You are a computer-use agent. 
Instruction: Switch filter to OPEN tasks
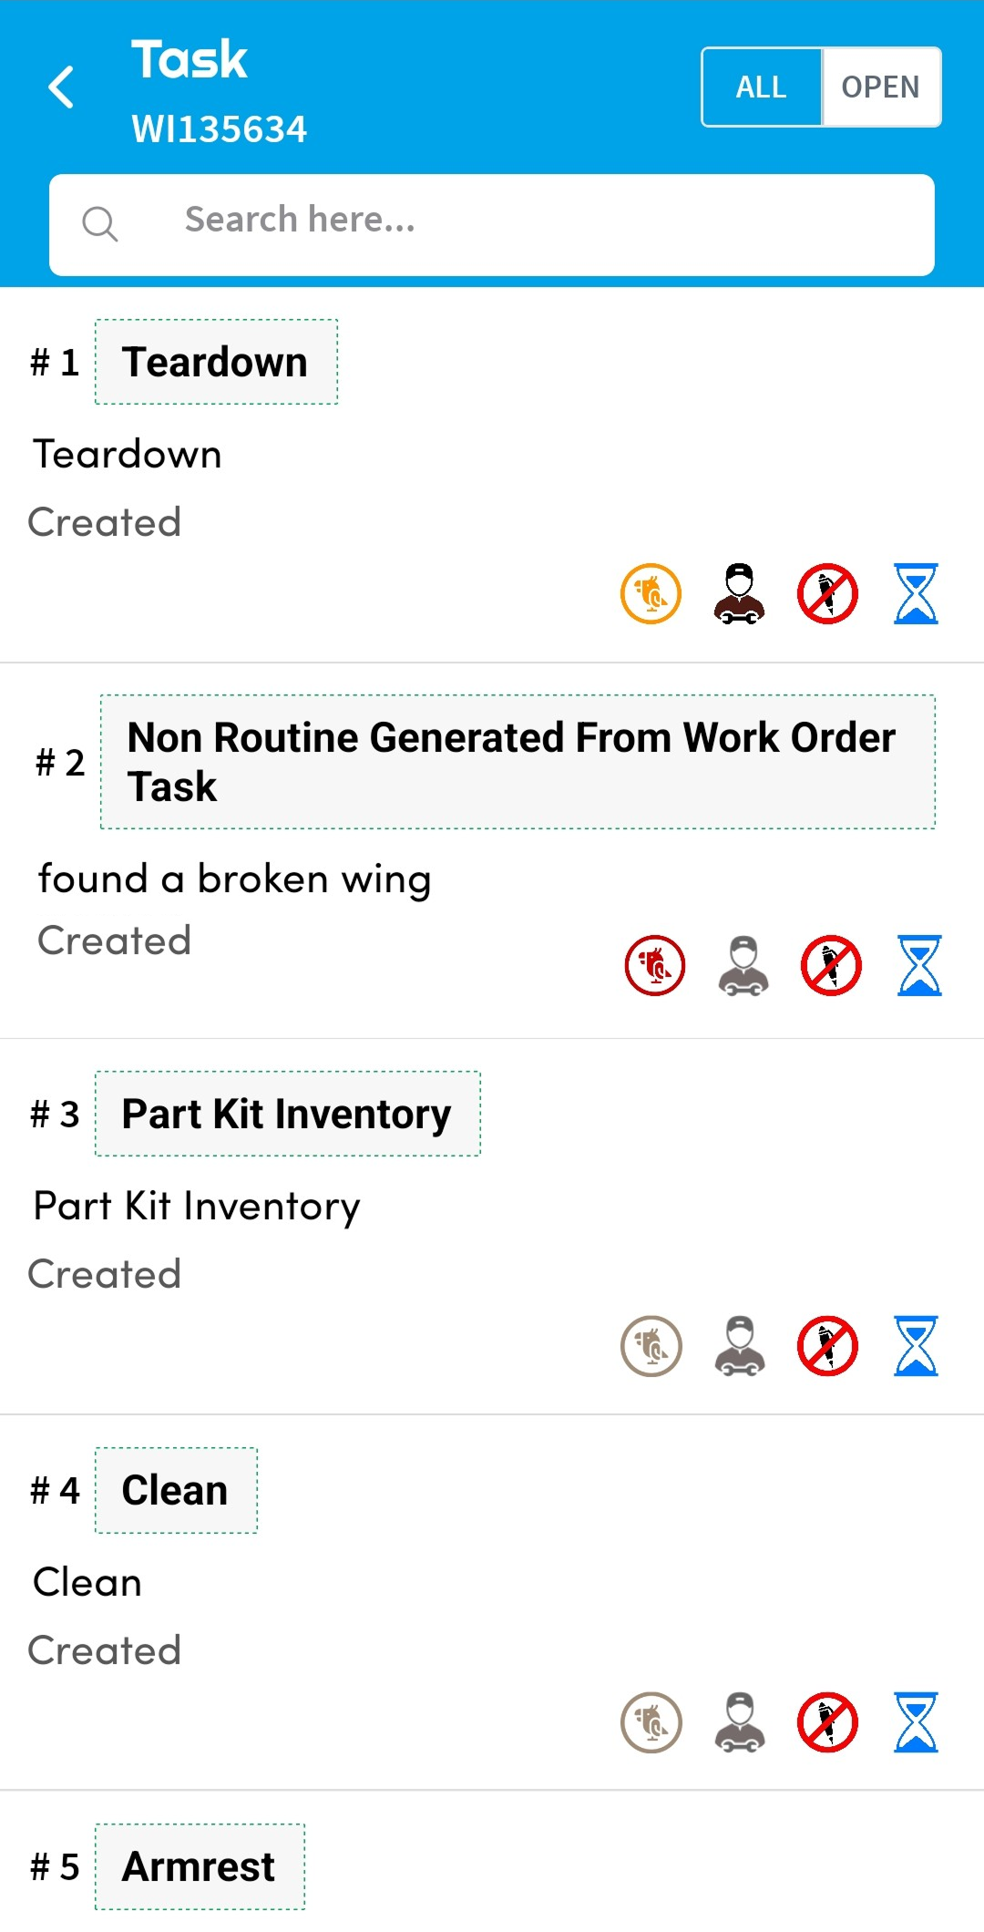click(880, 87)
